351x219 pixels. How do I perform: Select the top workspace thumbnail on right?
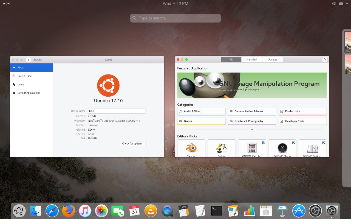click(x=348, y=42)
